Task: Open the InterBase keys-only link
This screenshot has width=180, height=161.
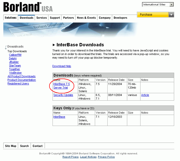Action: [x=59, y=117]
